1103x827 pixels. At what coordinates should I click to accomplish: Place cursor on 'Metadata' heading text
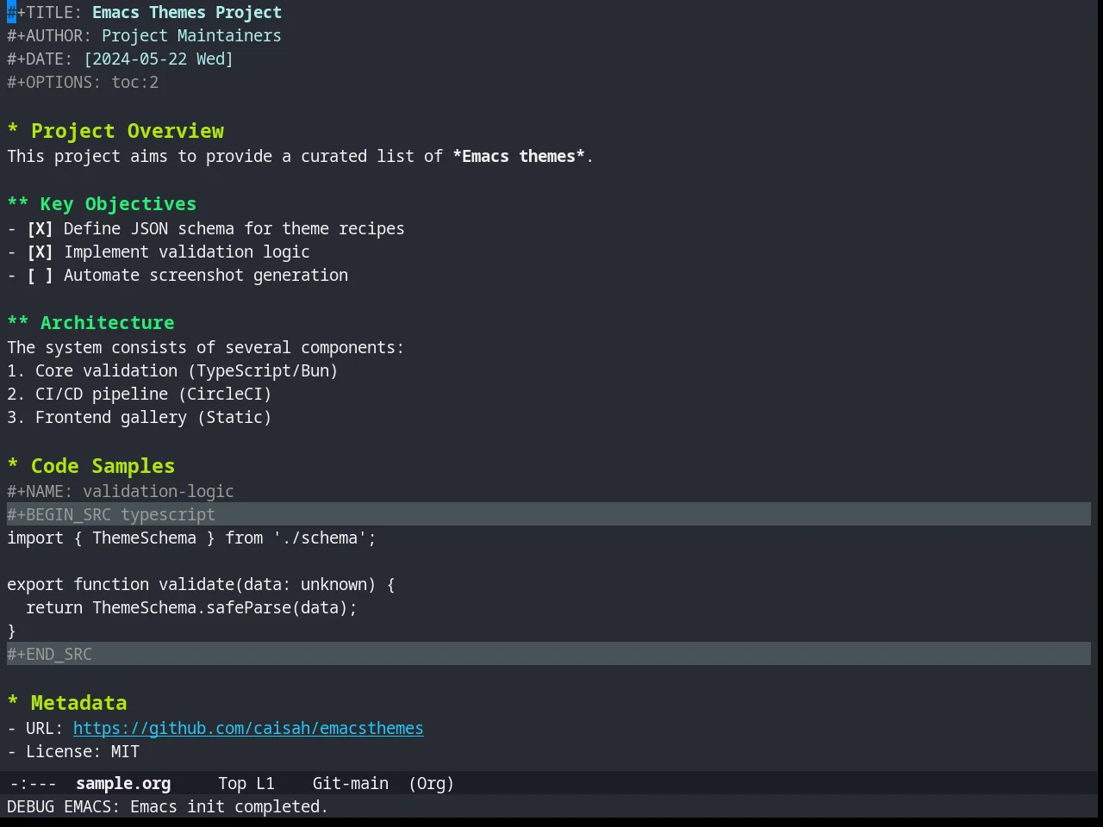(x=78, y=702)
